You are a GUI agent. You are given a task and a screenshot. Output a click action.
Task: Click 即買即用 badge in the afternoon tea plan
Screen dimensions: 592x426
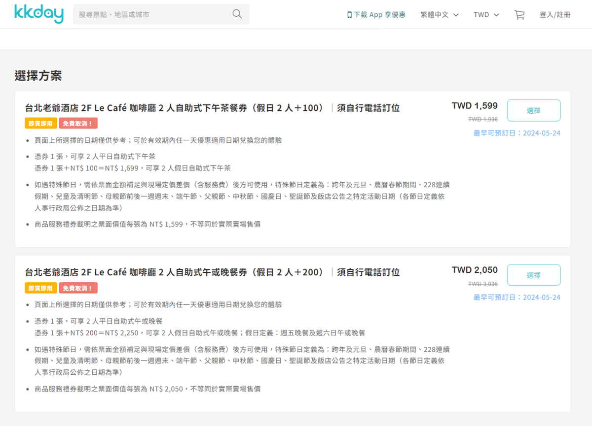pyautogui.click(x=40, y=124)
